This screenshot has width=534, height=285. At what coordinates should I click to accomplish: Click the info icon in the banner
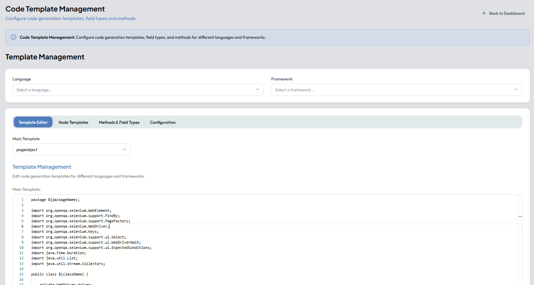click(x=13, y=37)
